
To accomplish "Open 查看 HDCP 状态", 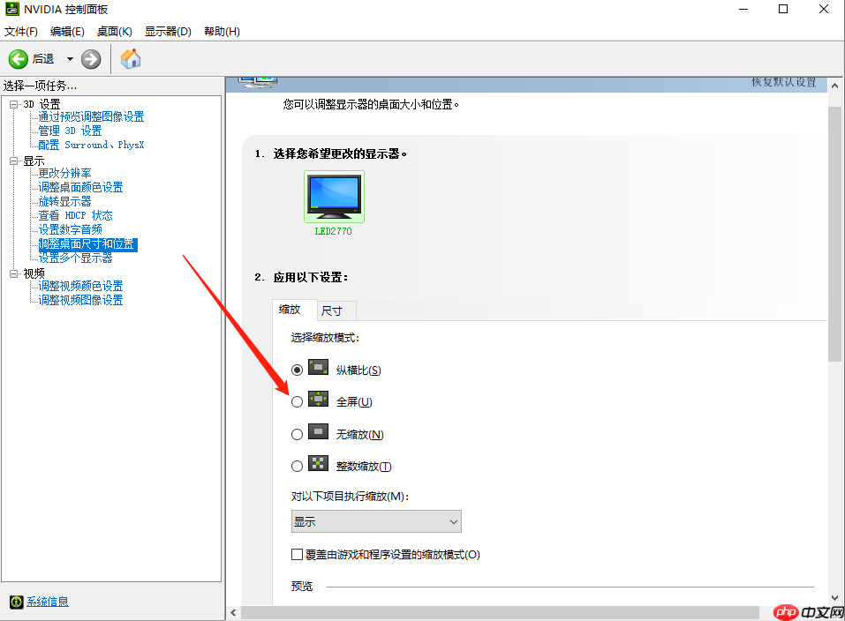I will 75,215.
